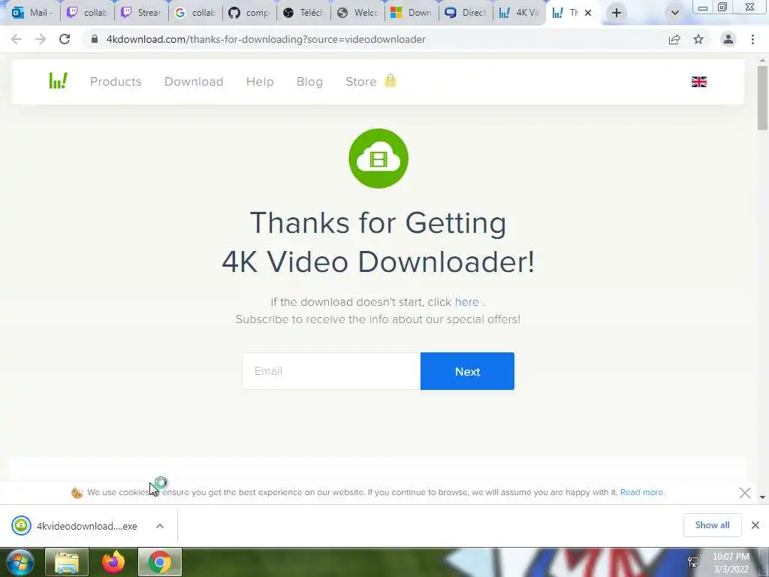Switch to the Mail tab

point(33,13)
